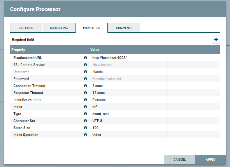Image resolution: width=230 pixels, height=168 pixels.
Task: Open the Scheduling tab
Action: coord(59,28)
